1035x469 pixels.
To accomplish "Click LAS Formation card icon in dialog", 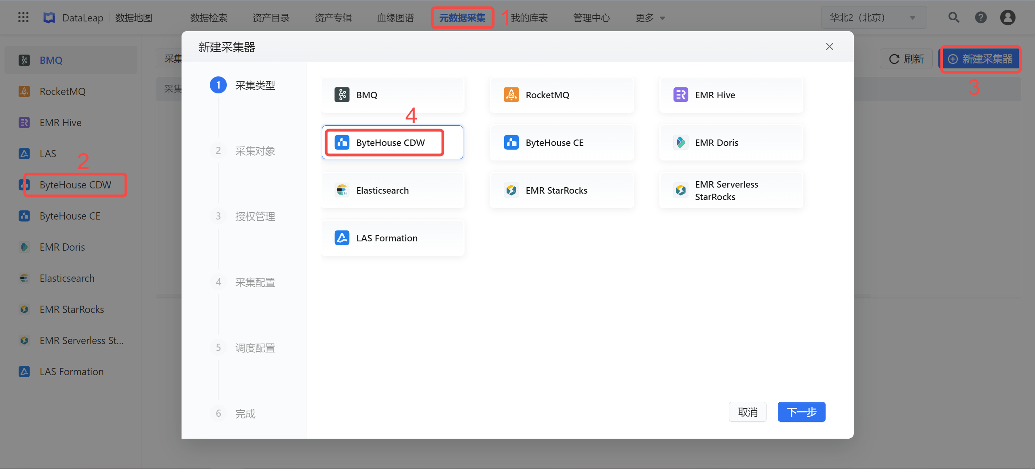I will click(342, 238).
